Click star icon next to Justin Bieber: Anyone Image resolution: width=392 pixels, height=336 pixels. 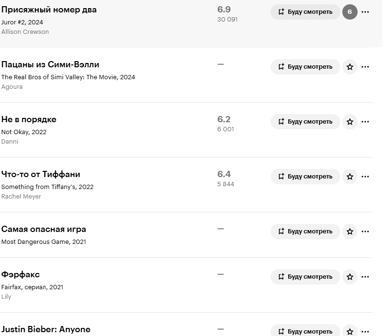(x=350, y=331)
